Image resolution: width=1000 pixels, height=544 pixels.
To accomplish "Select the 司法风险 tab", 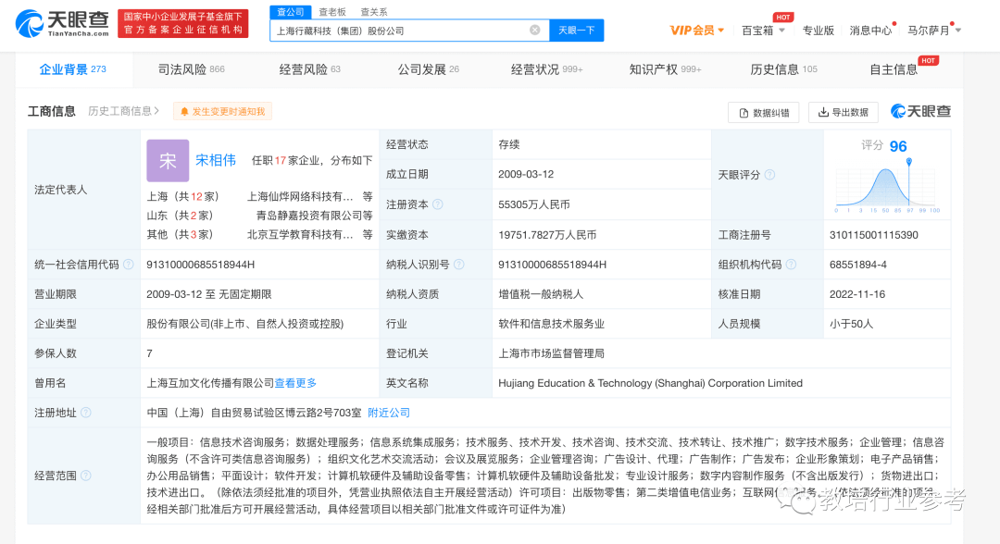I will pos(191,69).
